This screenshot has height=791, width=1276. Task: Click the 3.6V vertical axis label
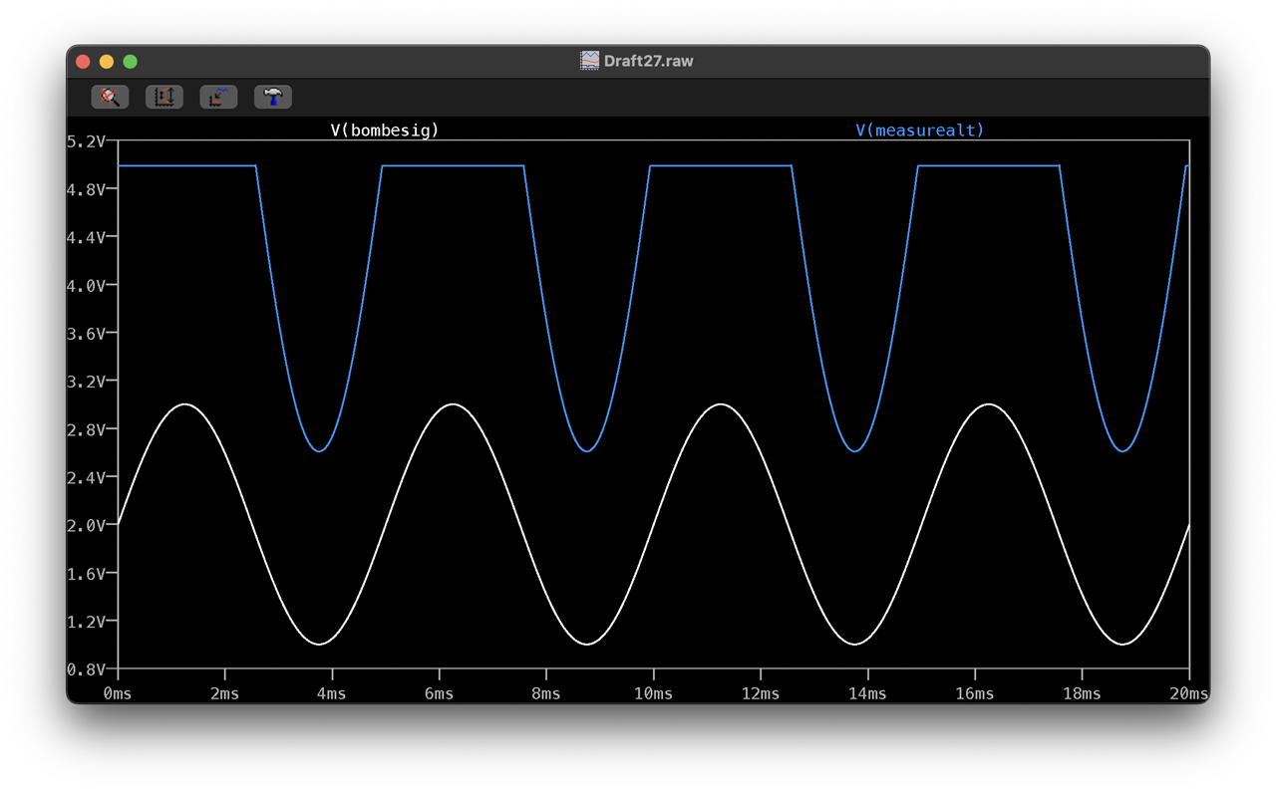86,334
